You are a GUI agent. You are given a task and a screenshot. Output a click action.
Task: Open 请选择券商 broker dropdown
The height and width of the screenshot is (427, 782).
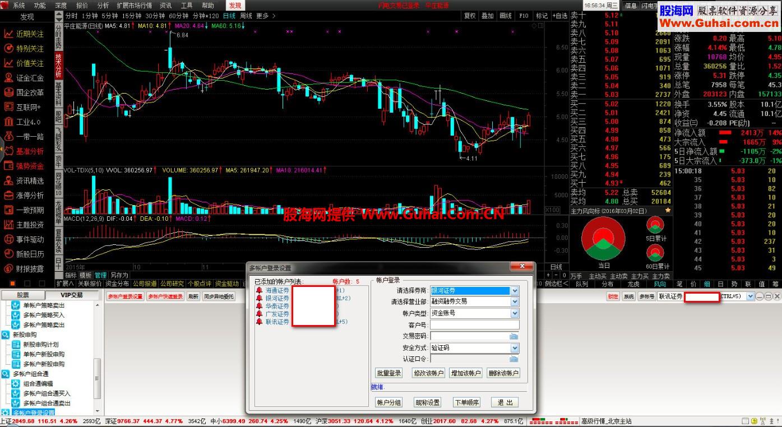click(515, 291)
